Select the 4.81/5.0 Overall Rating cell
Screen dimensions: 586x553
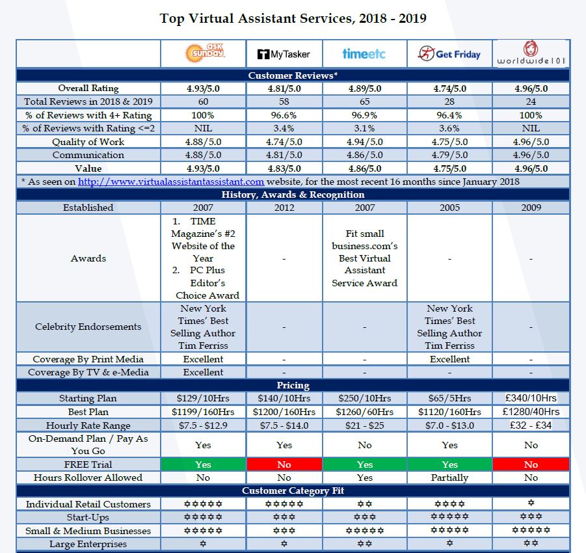284,88
